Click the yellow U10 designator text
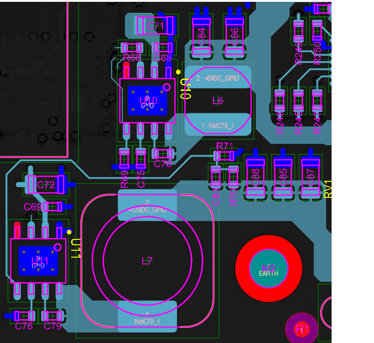 point(186,89)
